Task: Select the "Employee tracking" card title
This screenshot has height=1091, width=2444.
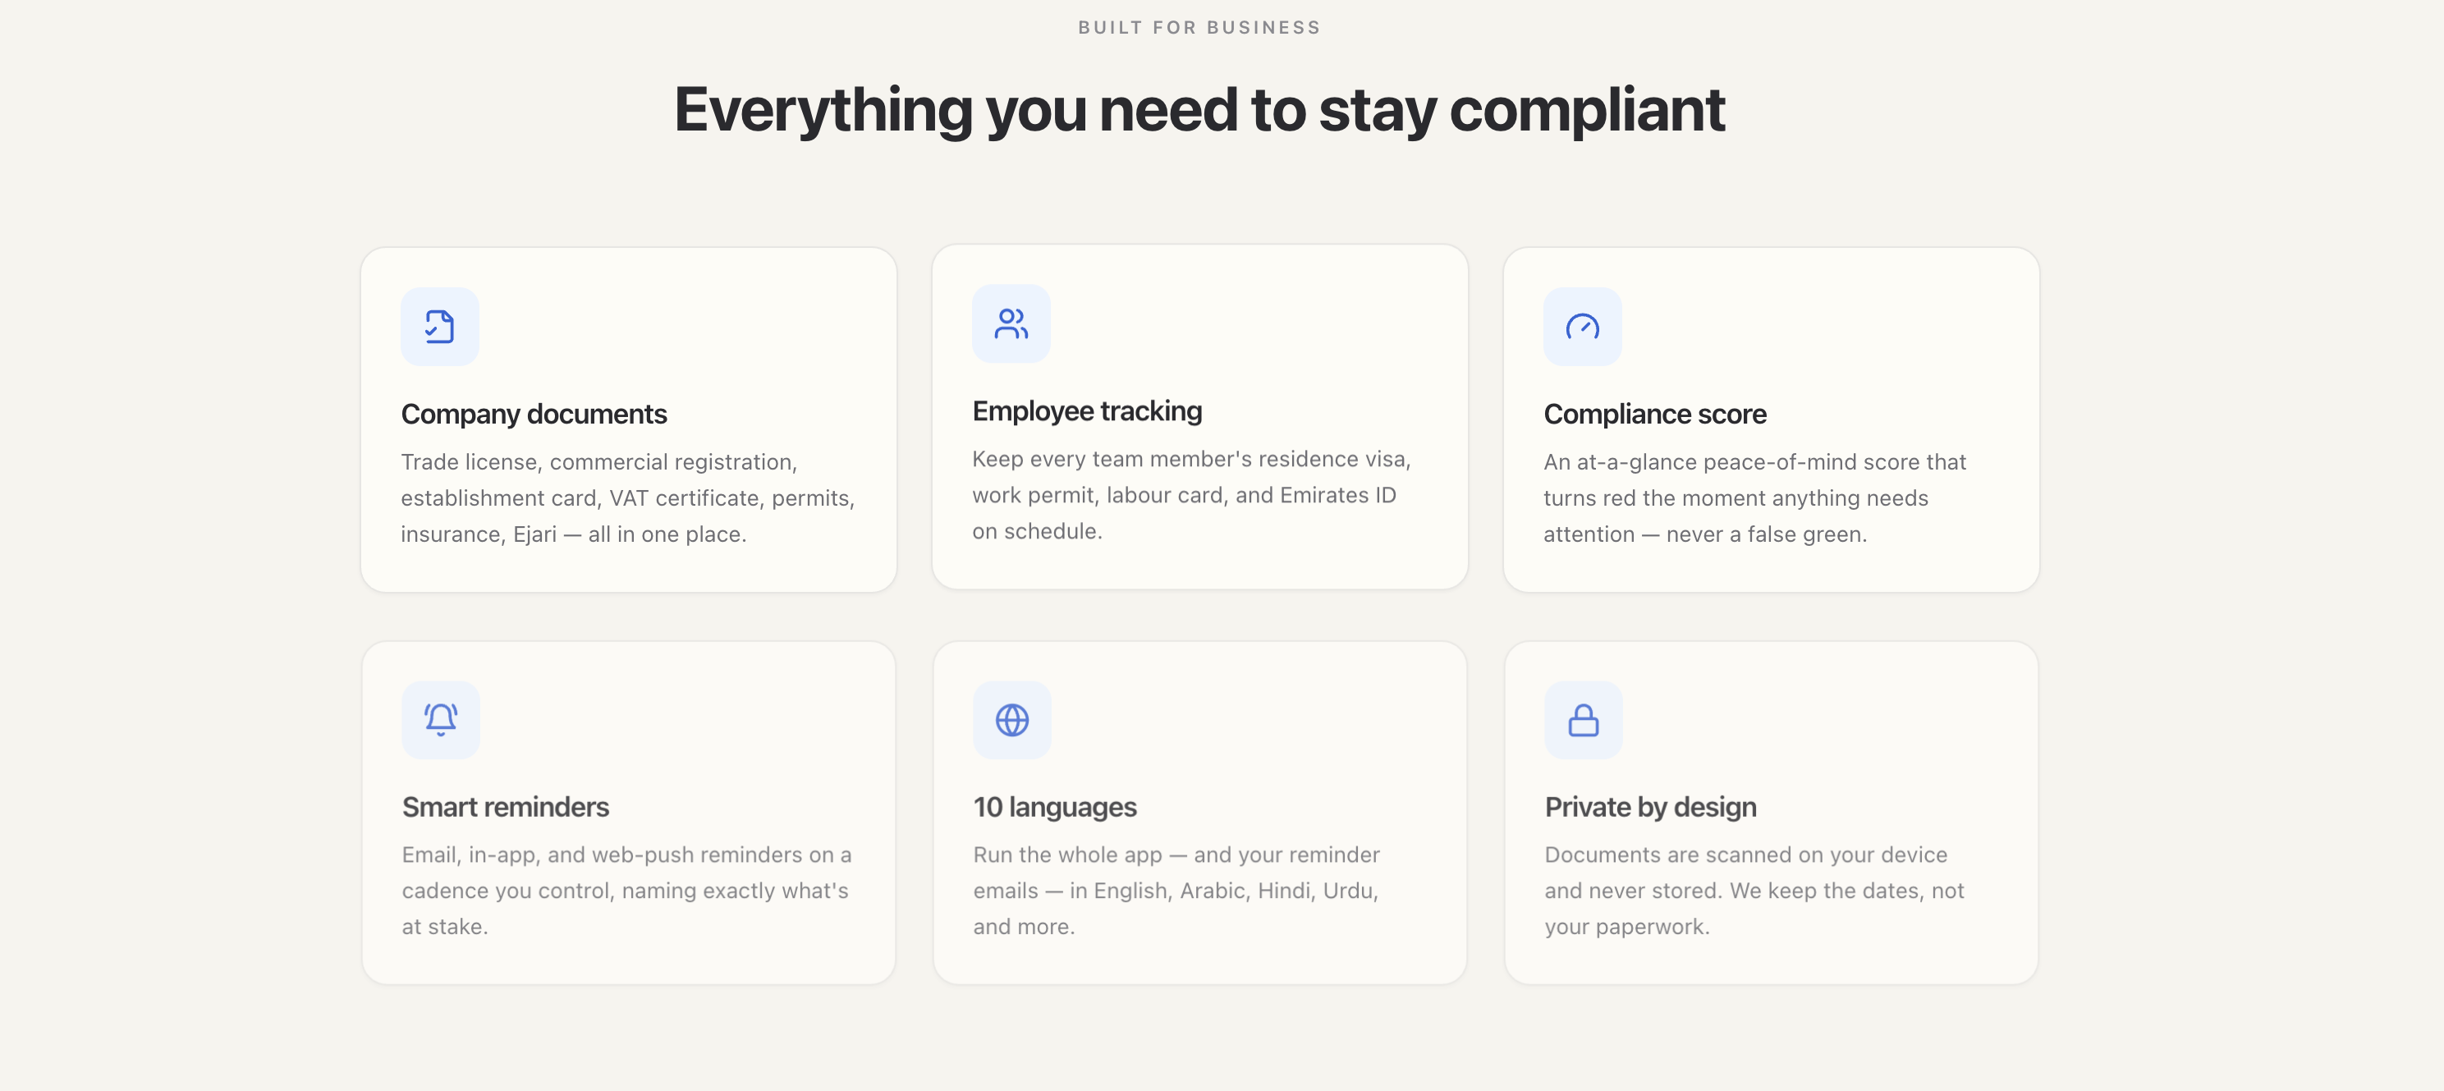Action: pyautogui.click(x=1086, y=410)
